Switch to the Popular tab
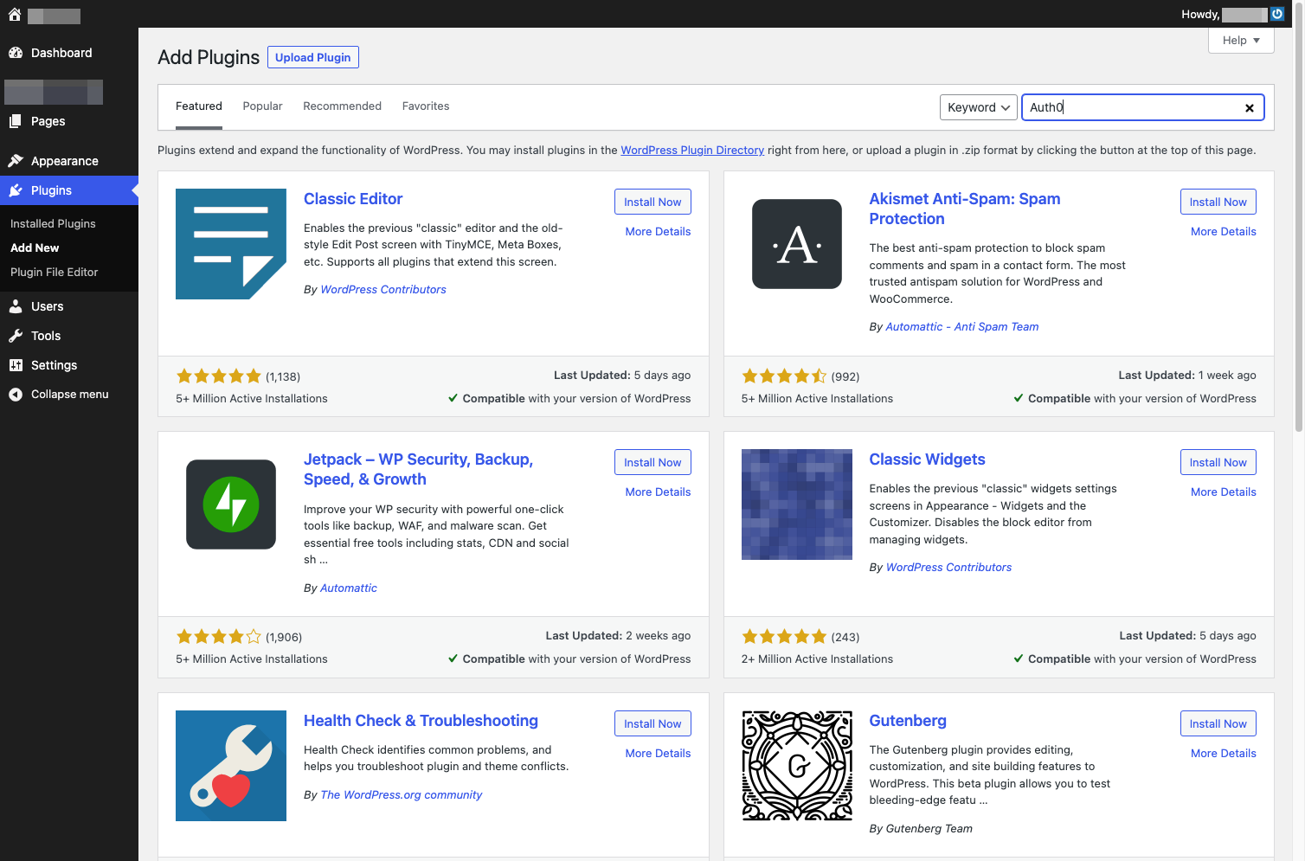 point(262,106)
